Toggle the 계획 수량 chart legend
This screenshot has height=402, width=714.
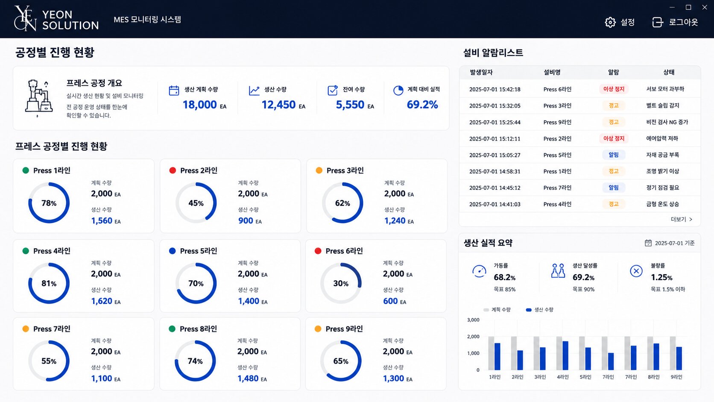(x=497, y=310)
